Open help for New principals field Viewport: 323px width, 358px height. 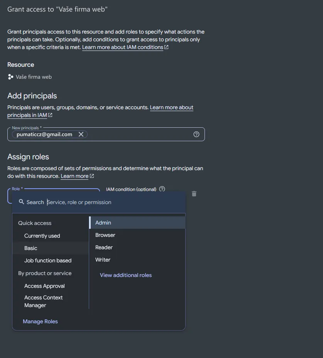coord(196,134)
